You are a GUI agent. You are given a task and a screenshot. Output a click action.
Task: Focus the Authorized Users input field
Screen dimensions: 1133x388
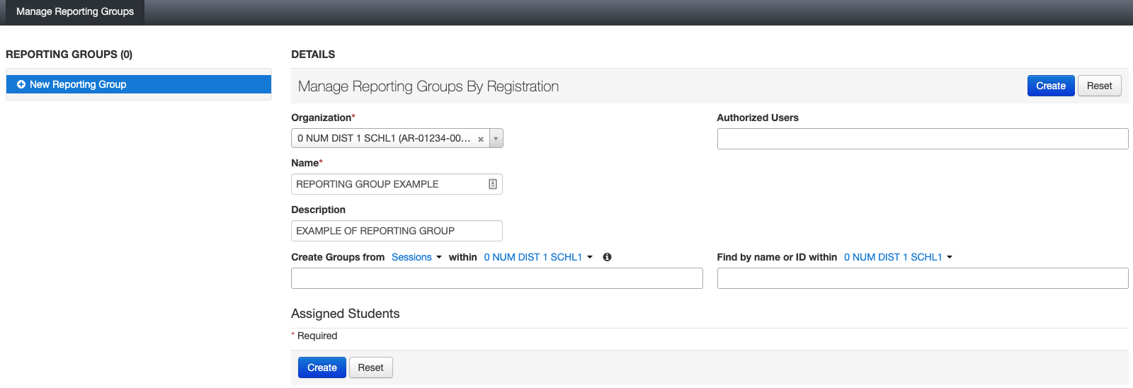[x=922, y=139]
